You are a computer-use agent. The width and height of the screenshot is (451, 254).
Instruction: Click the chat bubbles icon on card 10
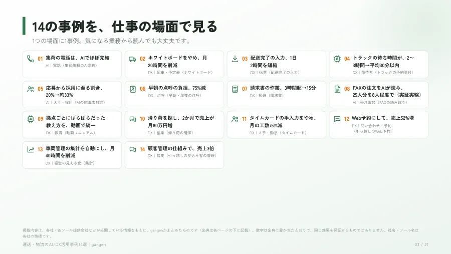coord(133,119)
